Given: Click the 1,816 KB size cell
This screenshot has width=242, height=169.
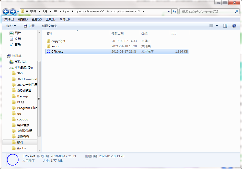Looking at the screenshot, I should coord(181,52).
